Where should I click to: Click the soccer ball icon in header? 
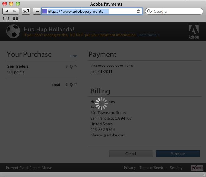pyautogui.click(x=13, y=31)
